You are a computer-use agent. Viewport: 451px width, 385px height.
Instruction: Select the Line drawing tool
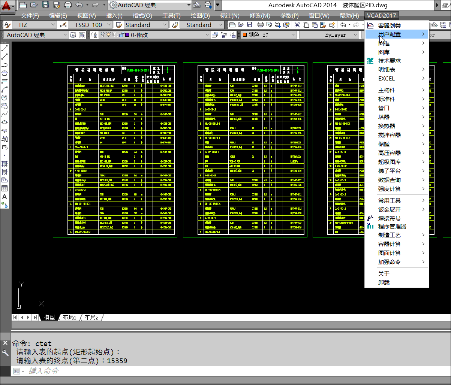click(4, 49)
